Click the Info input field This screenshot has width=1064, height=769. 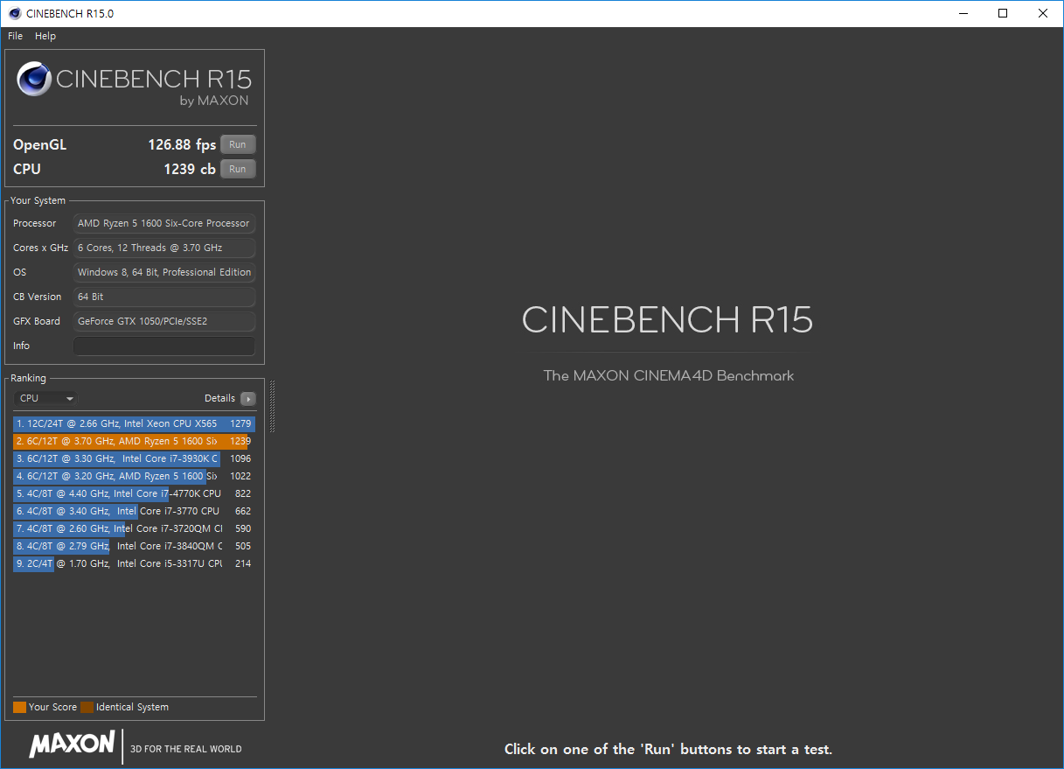pos(164,346)
